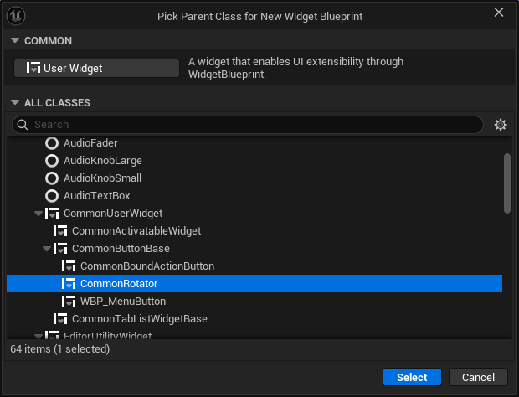Click the CommonActivatableWidget blueprint icon
This screenshot has height=397, width=519.
point(60,230)
